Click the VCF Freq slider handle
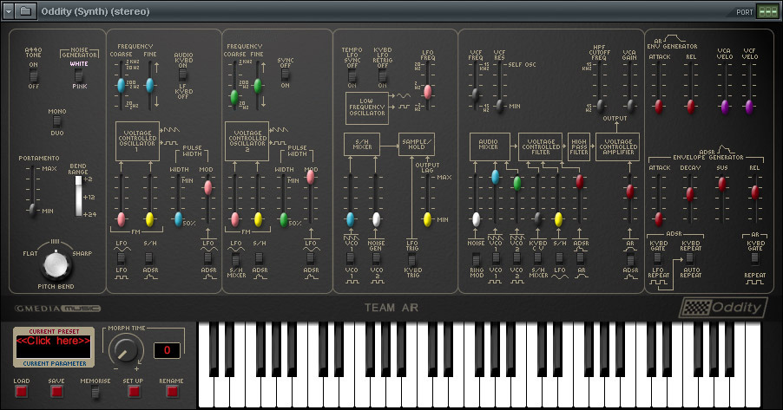 [x=475, y=94]
